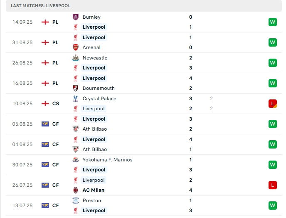The image size is (286, 218).
Task: Click the L badge for AC Milan match
Action: pyautogui.click(x=273, y=185)
